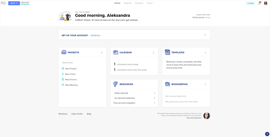The width and height of the screenshot is (270, 137).
Task: Click Continue next to Set Up Your Account
Action: click(95, 35)
